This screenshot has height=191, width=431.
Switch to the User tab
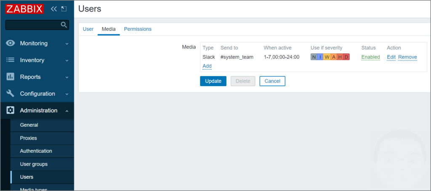88,29
